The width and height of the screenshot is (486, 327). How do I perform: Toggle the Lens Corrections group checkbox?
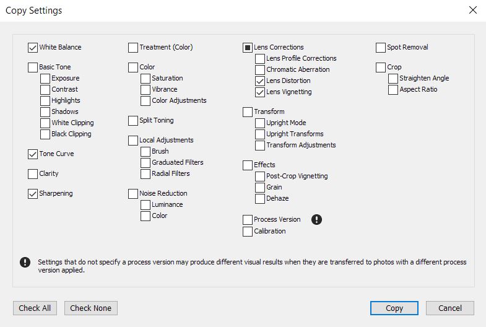tap(248, 48)
